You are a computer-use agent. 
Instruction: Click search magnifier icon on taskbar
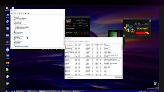[9, 91]
